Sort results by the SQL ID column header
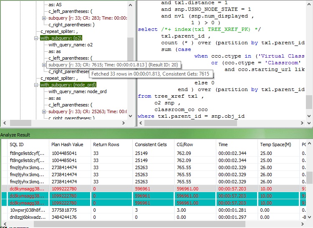This screenshot has width=313, height=228. 17,144
